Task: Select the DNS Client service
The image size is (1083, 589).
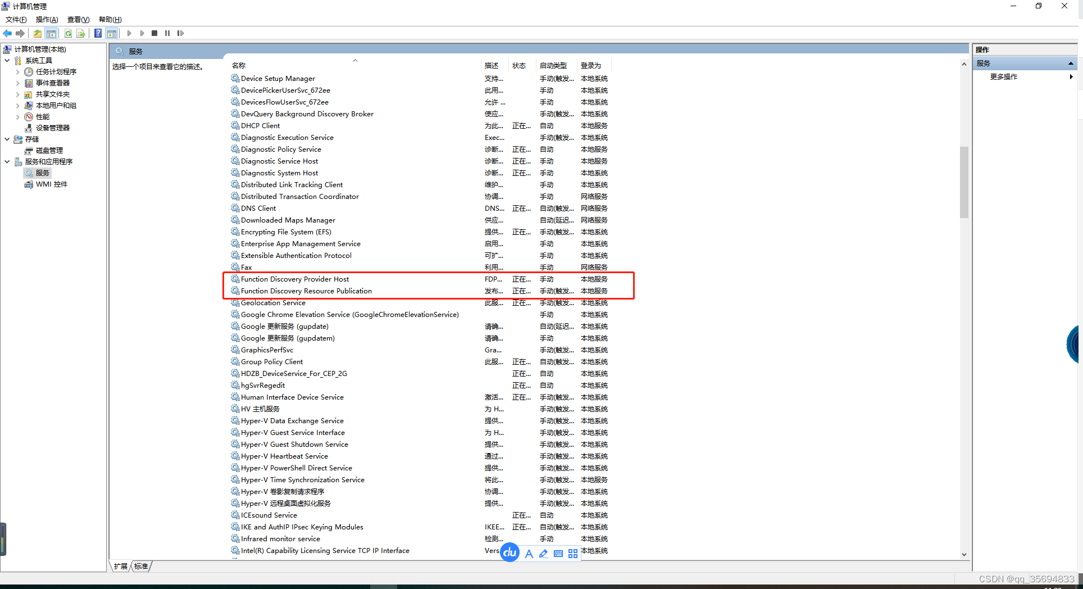Action: [420, 209]
